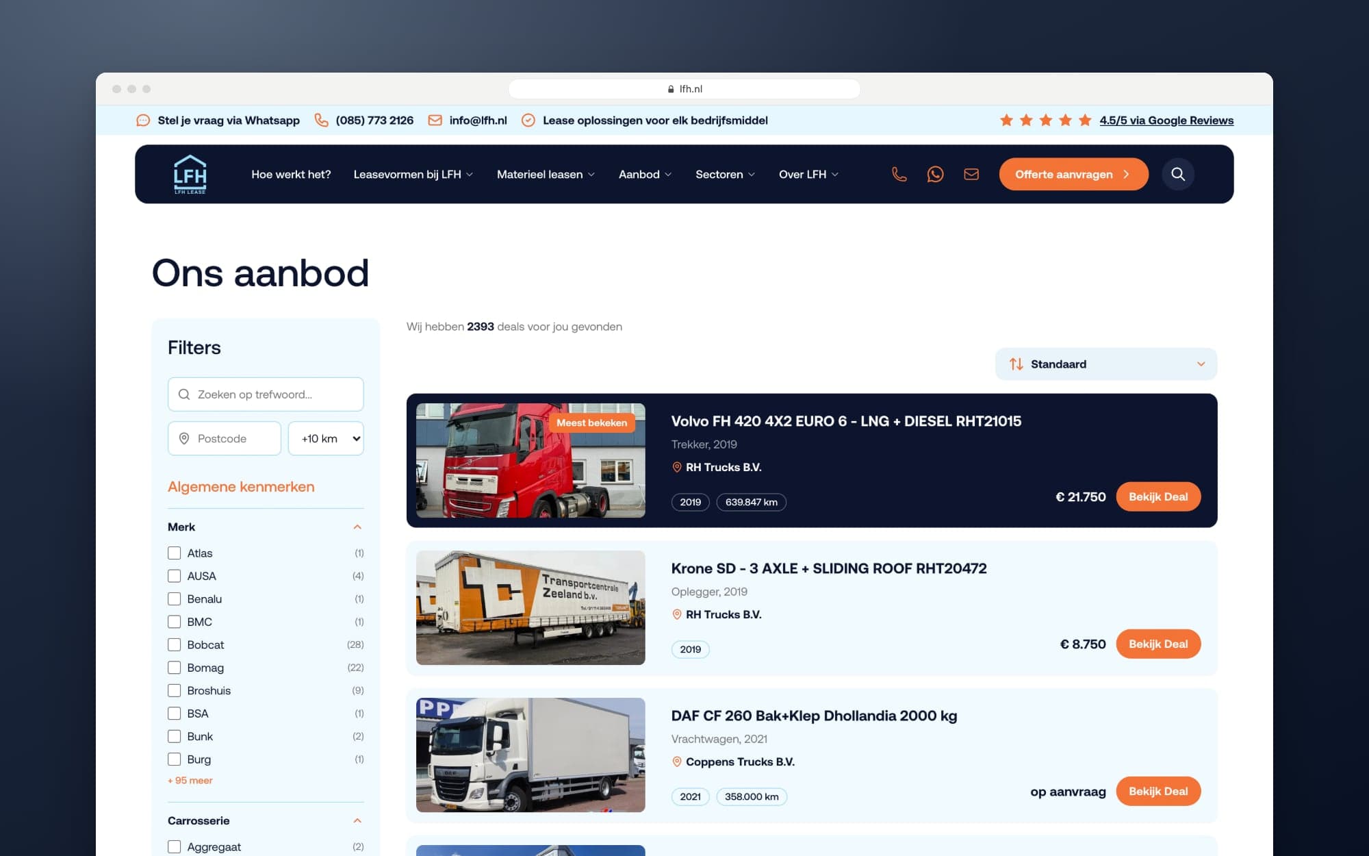Click Bekijk Deal for the Volvo FH
The height and width of the screenshot is (856, 1369).
(1158, 496)
